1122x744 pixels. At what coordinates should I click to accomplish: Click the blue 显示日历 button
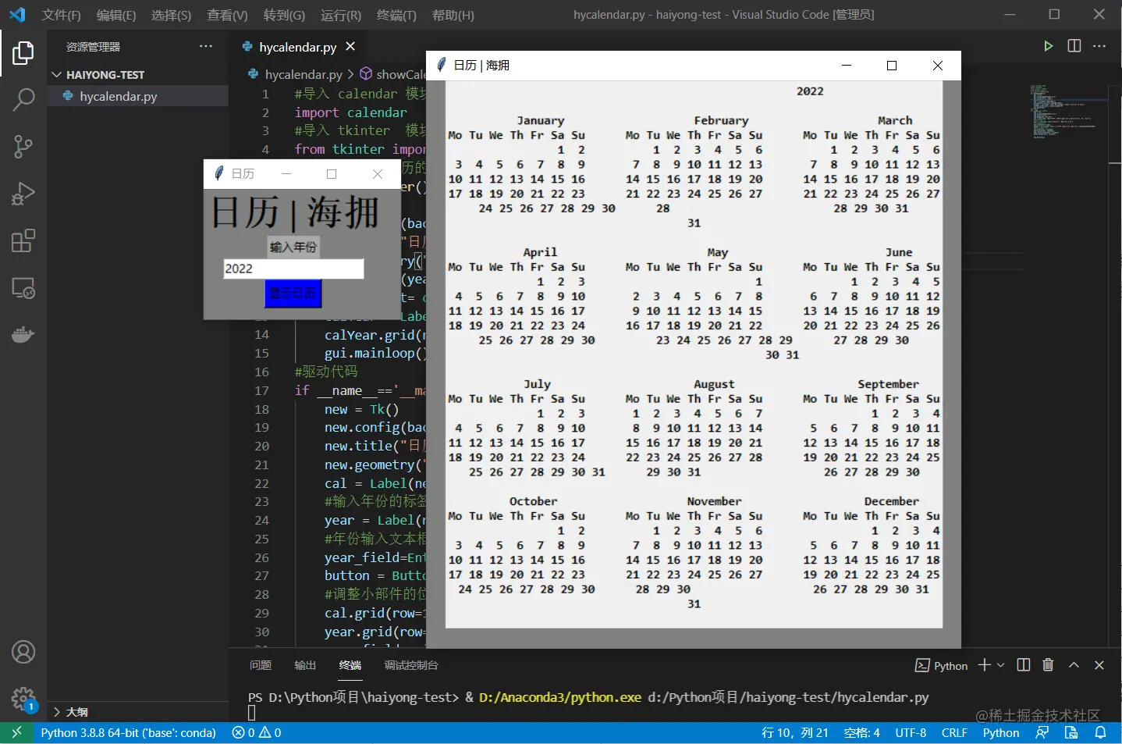pyautogui.click(x=293, y=294)
